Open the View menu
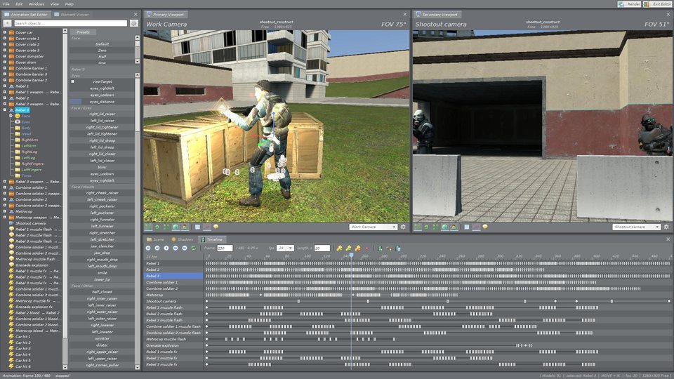Screen dimensions: 674x379 coord(55,4)
